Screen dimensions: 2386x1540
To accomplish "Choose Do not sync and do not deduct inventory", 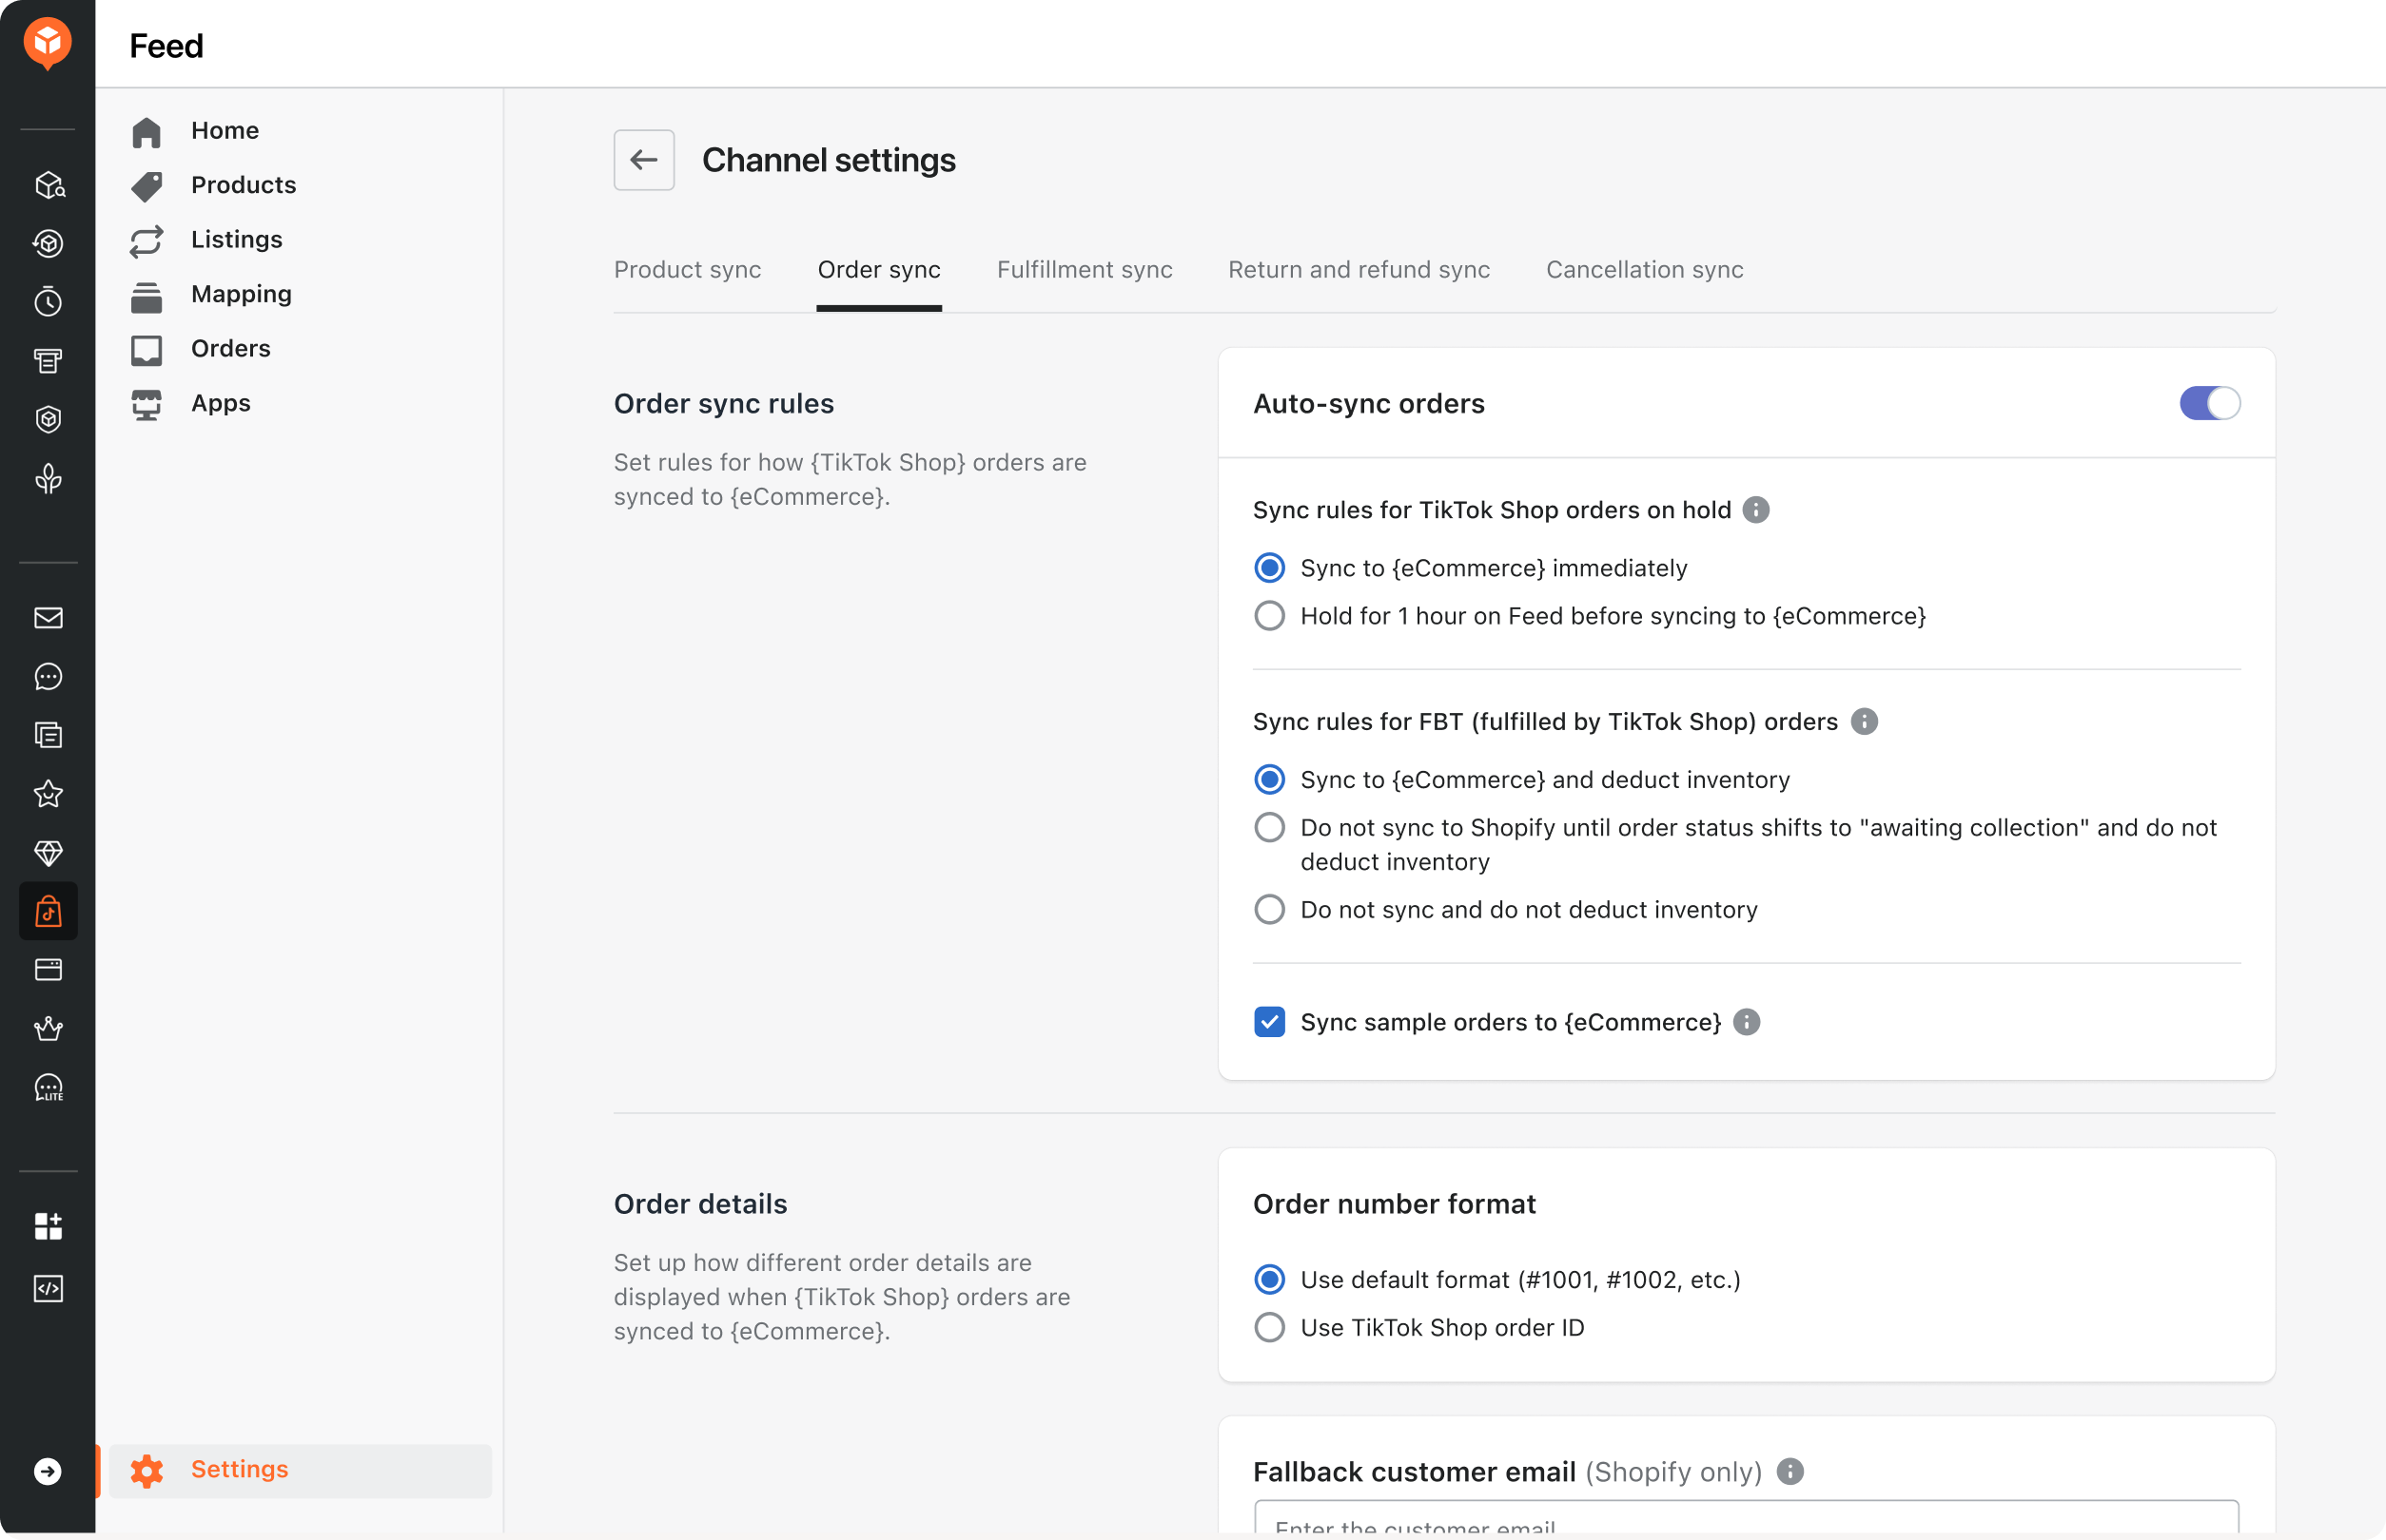I will (x=1269, y=910).
